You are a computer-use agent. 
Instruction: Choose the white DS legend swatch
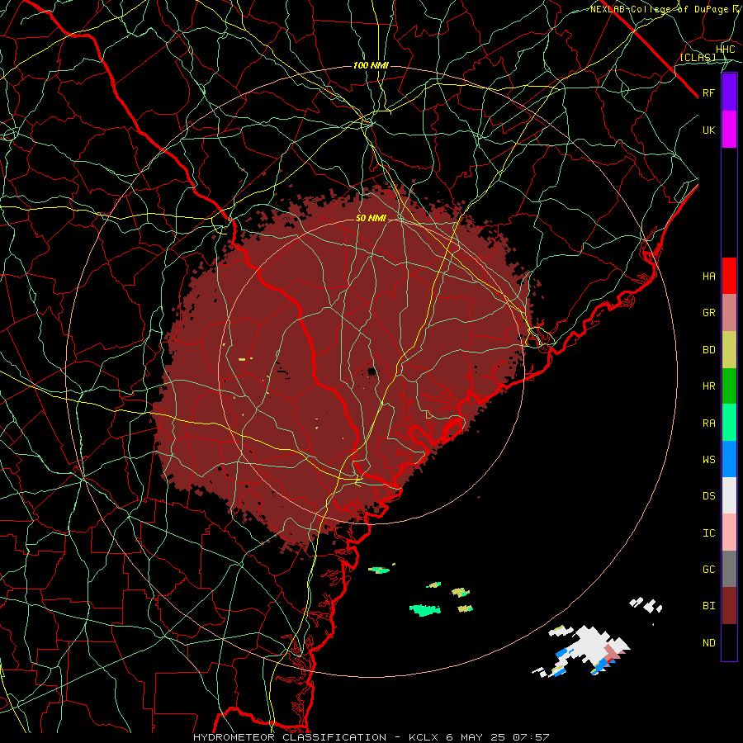pyautogui.click(x=729, y=495)
